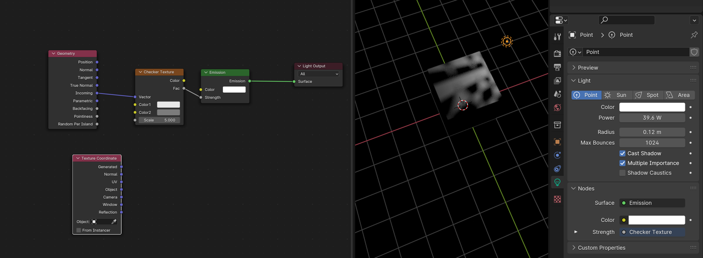
Task: Collapse the Checker Texture node
Action: [x=140, y=72]
